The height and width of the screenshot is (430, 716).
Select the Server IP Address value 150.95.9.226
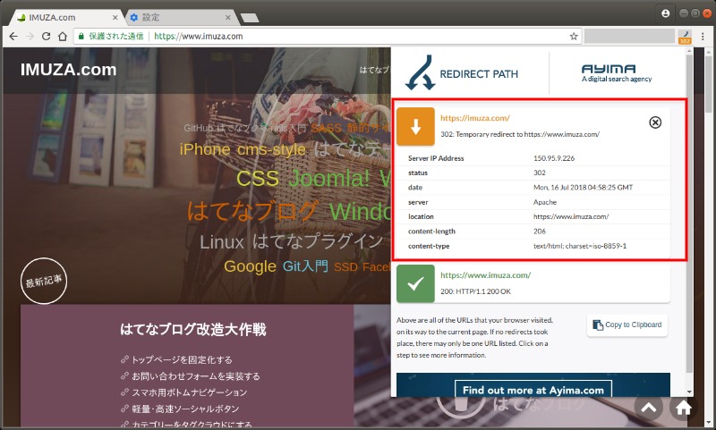click(554, 158)
